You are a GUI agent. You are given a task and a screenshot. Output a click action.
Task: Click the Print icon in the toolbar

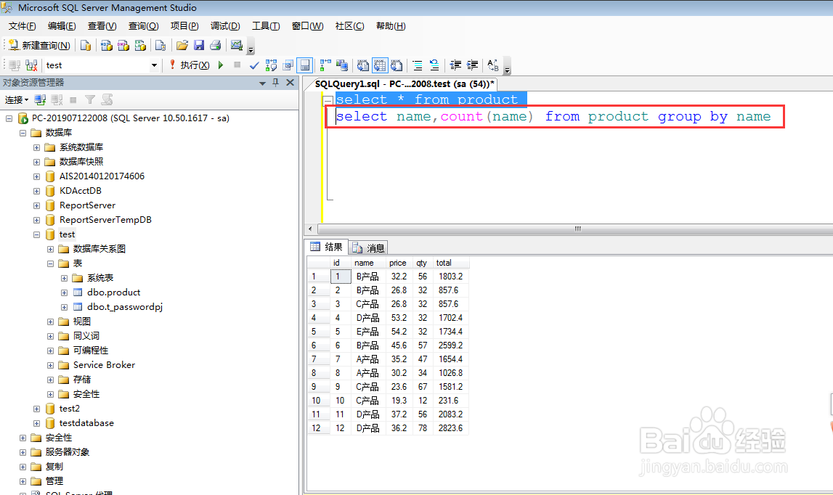(x=215, y=46)
